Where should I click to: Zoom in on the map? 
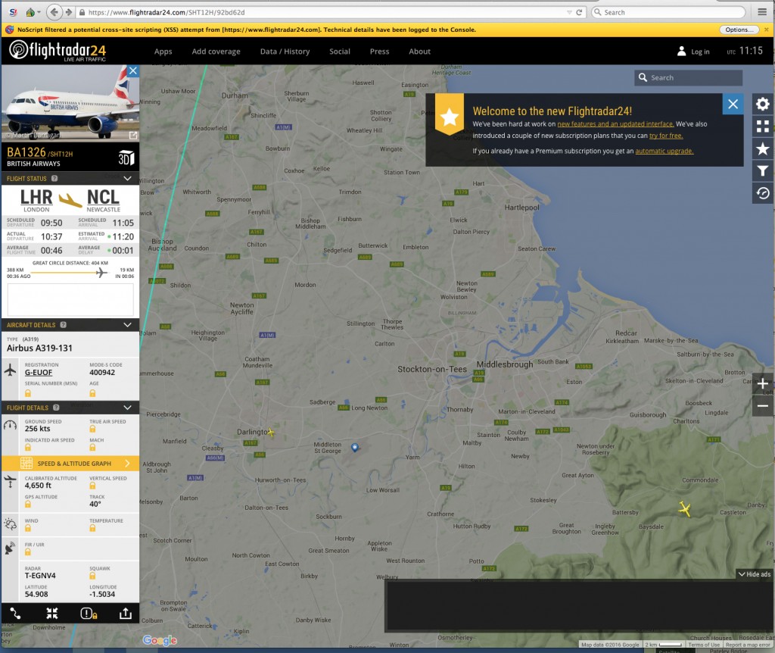point(763,384)
